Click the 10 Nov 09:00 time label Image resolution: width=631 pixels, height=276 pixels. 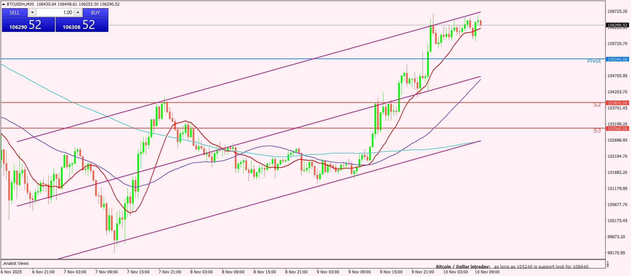point(487,272)
